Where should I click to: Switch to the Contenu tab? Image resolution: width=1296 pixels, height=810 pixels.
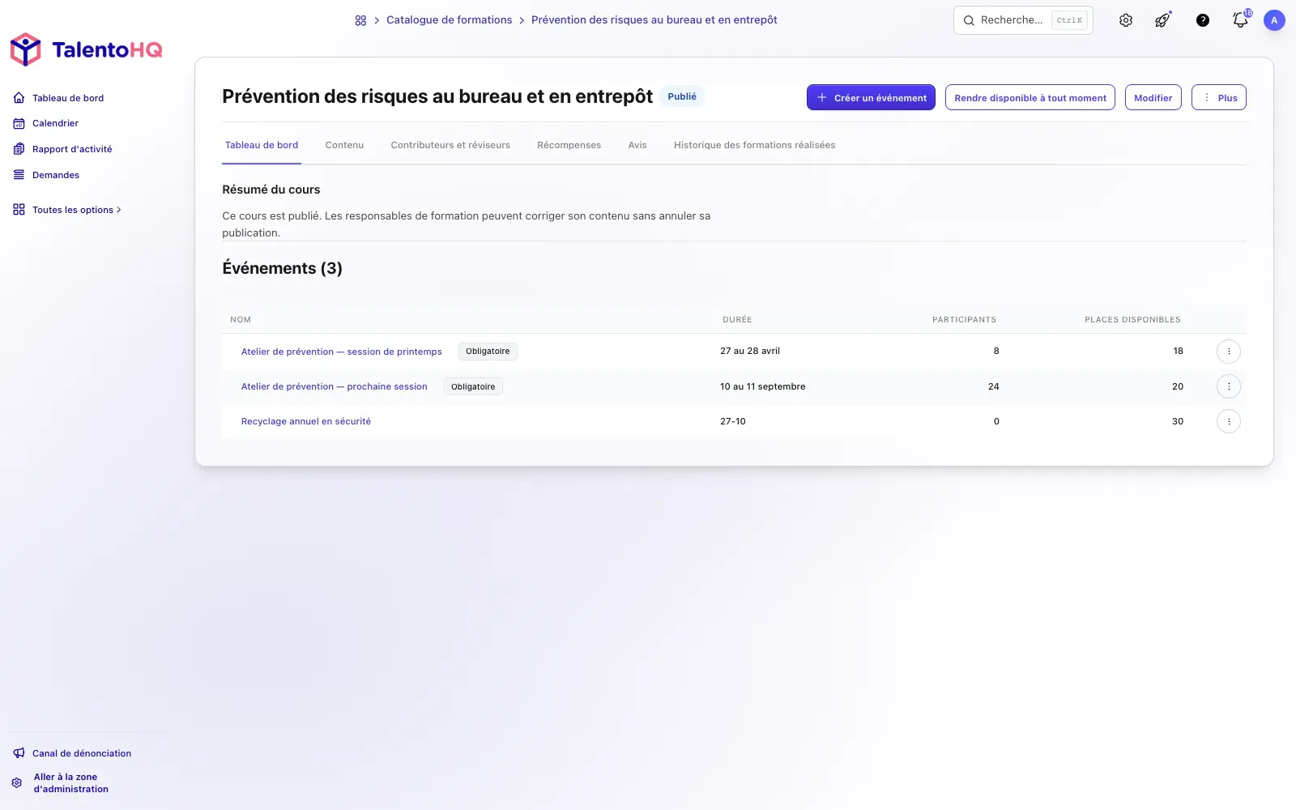tap(344, 145)
